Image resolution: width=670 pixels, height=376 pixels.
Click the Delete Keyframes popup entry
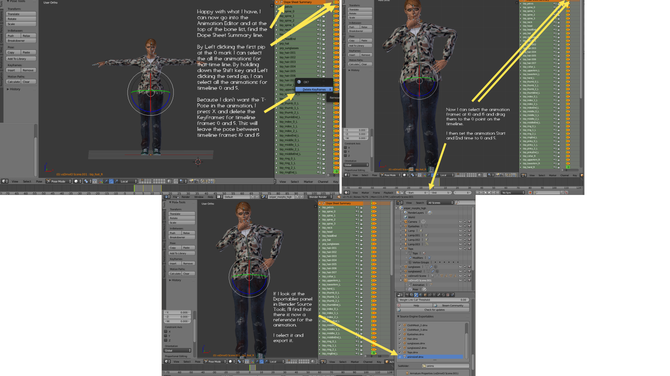pos(314,89)
